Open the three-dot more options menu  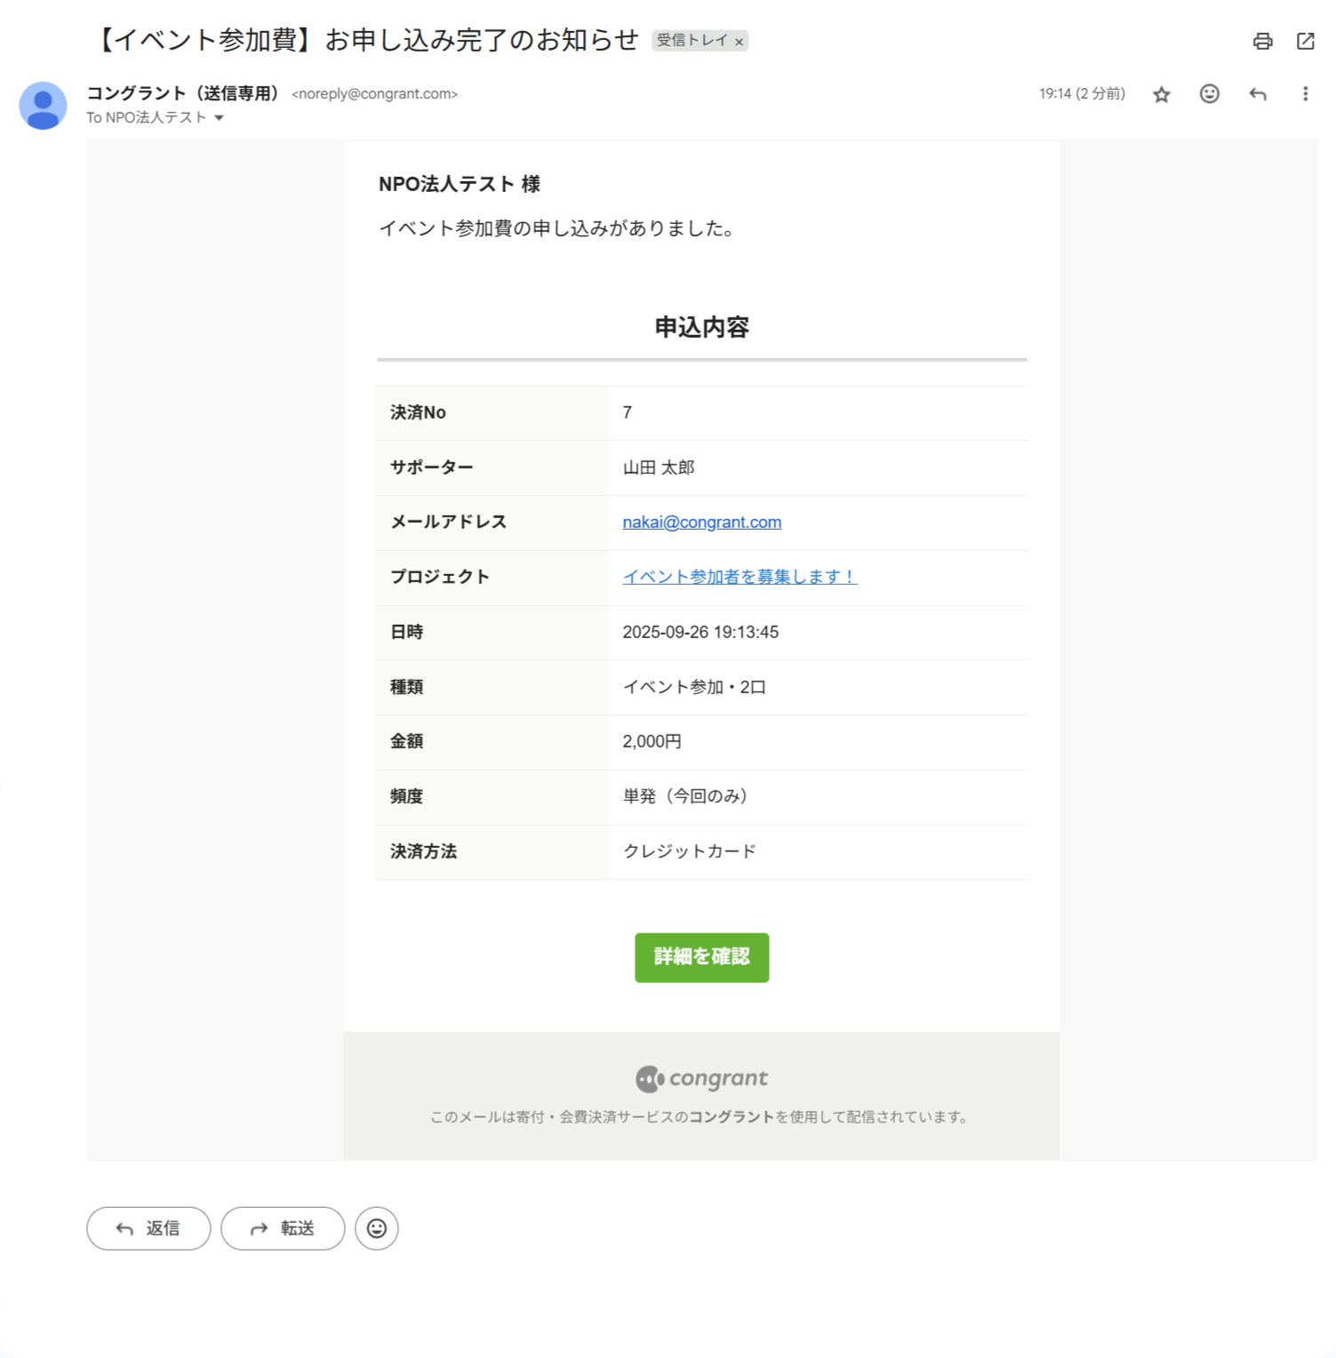[x=1305, y=94]
